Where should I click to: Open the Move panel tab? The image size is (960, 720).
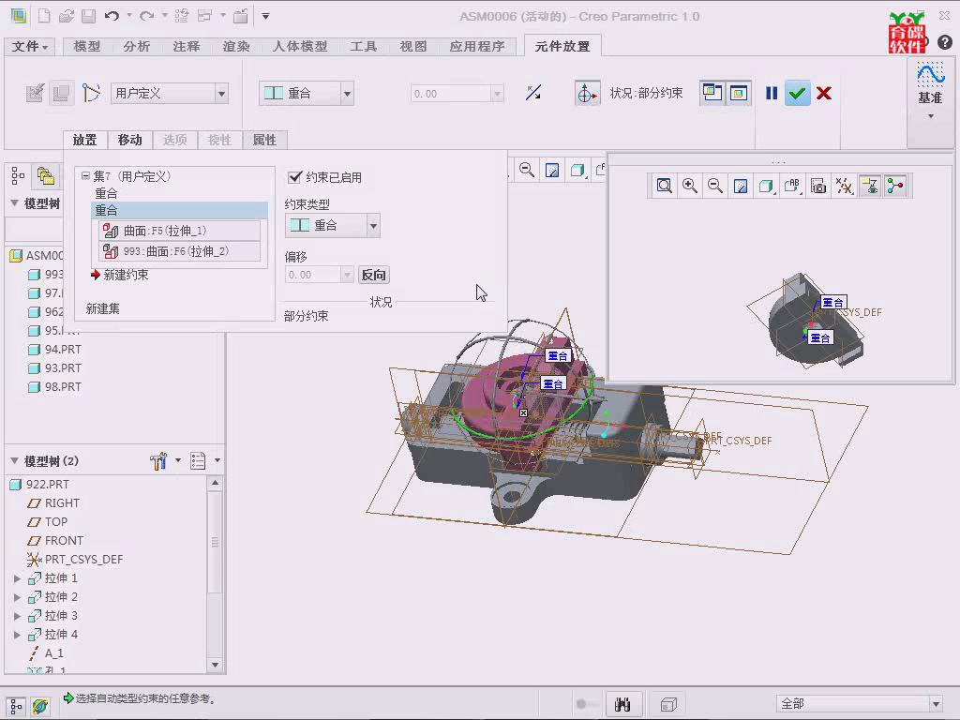tap(129, 140)
